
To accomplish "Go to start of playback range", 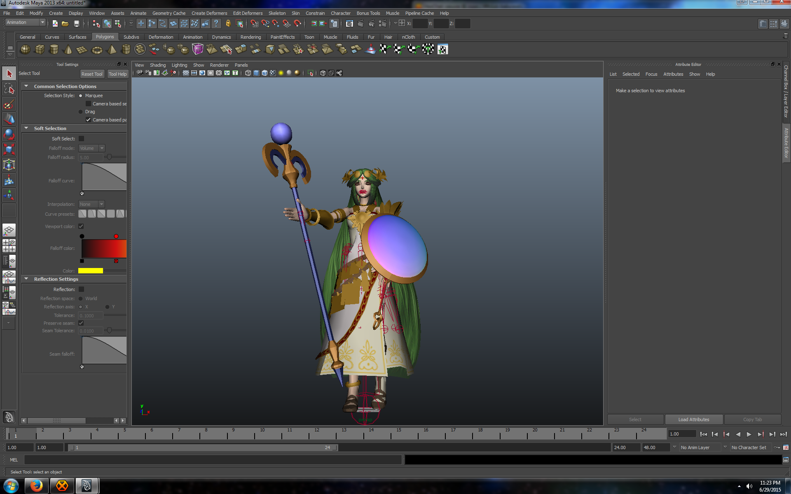I will 703,434.
